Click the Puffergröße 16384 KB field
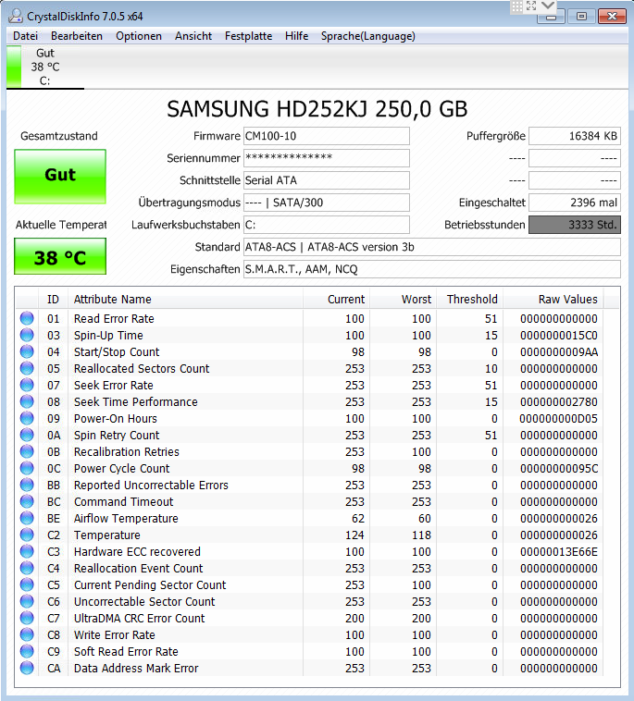The height and width of the screenshot is (701, 634). 575,136
